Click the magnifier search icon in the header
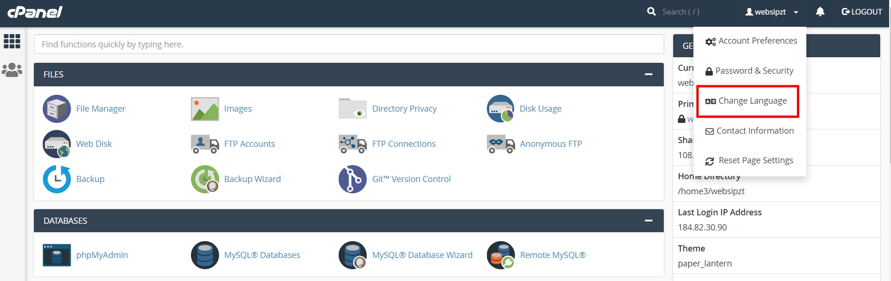 pos(652,12)
